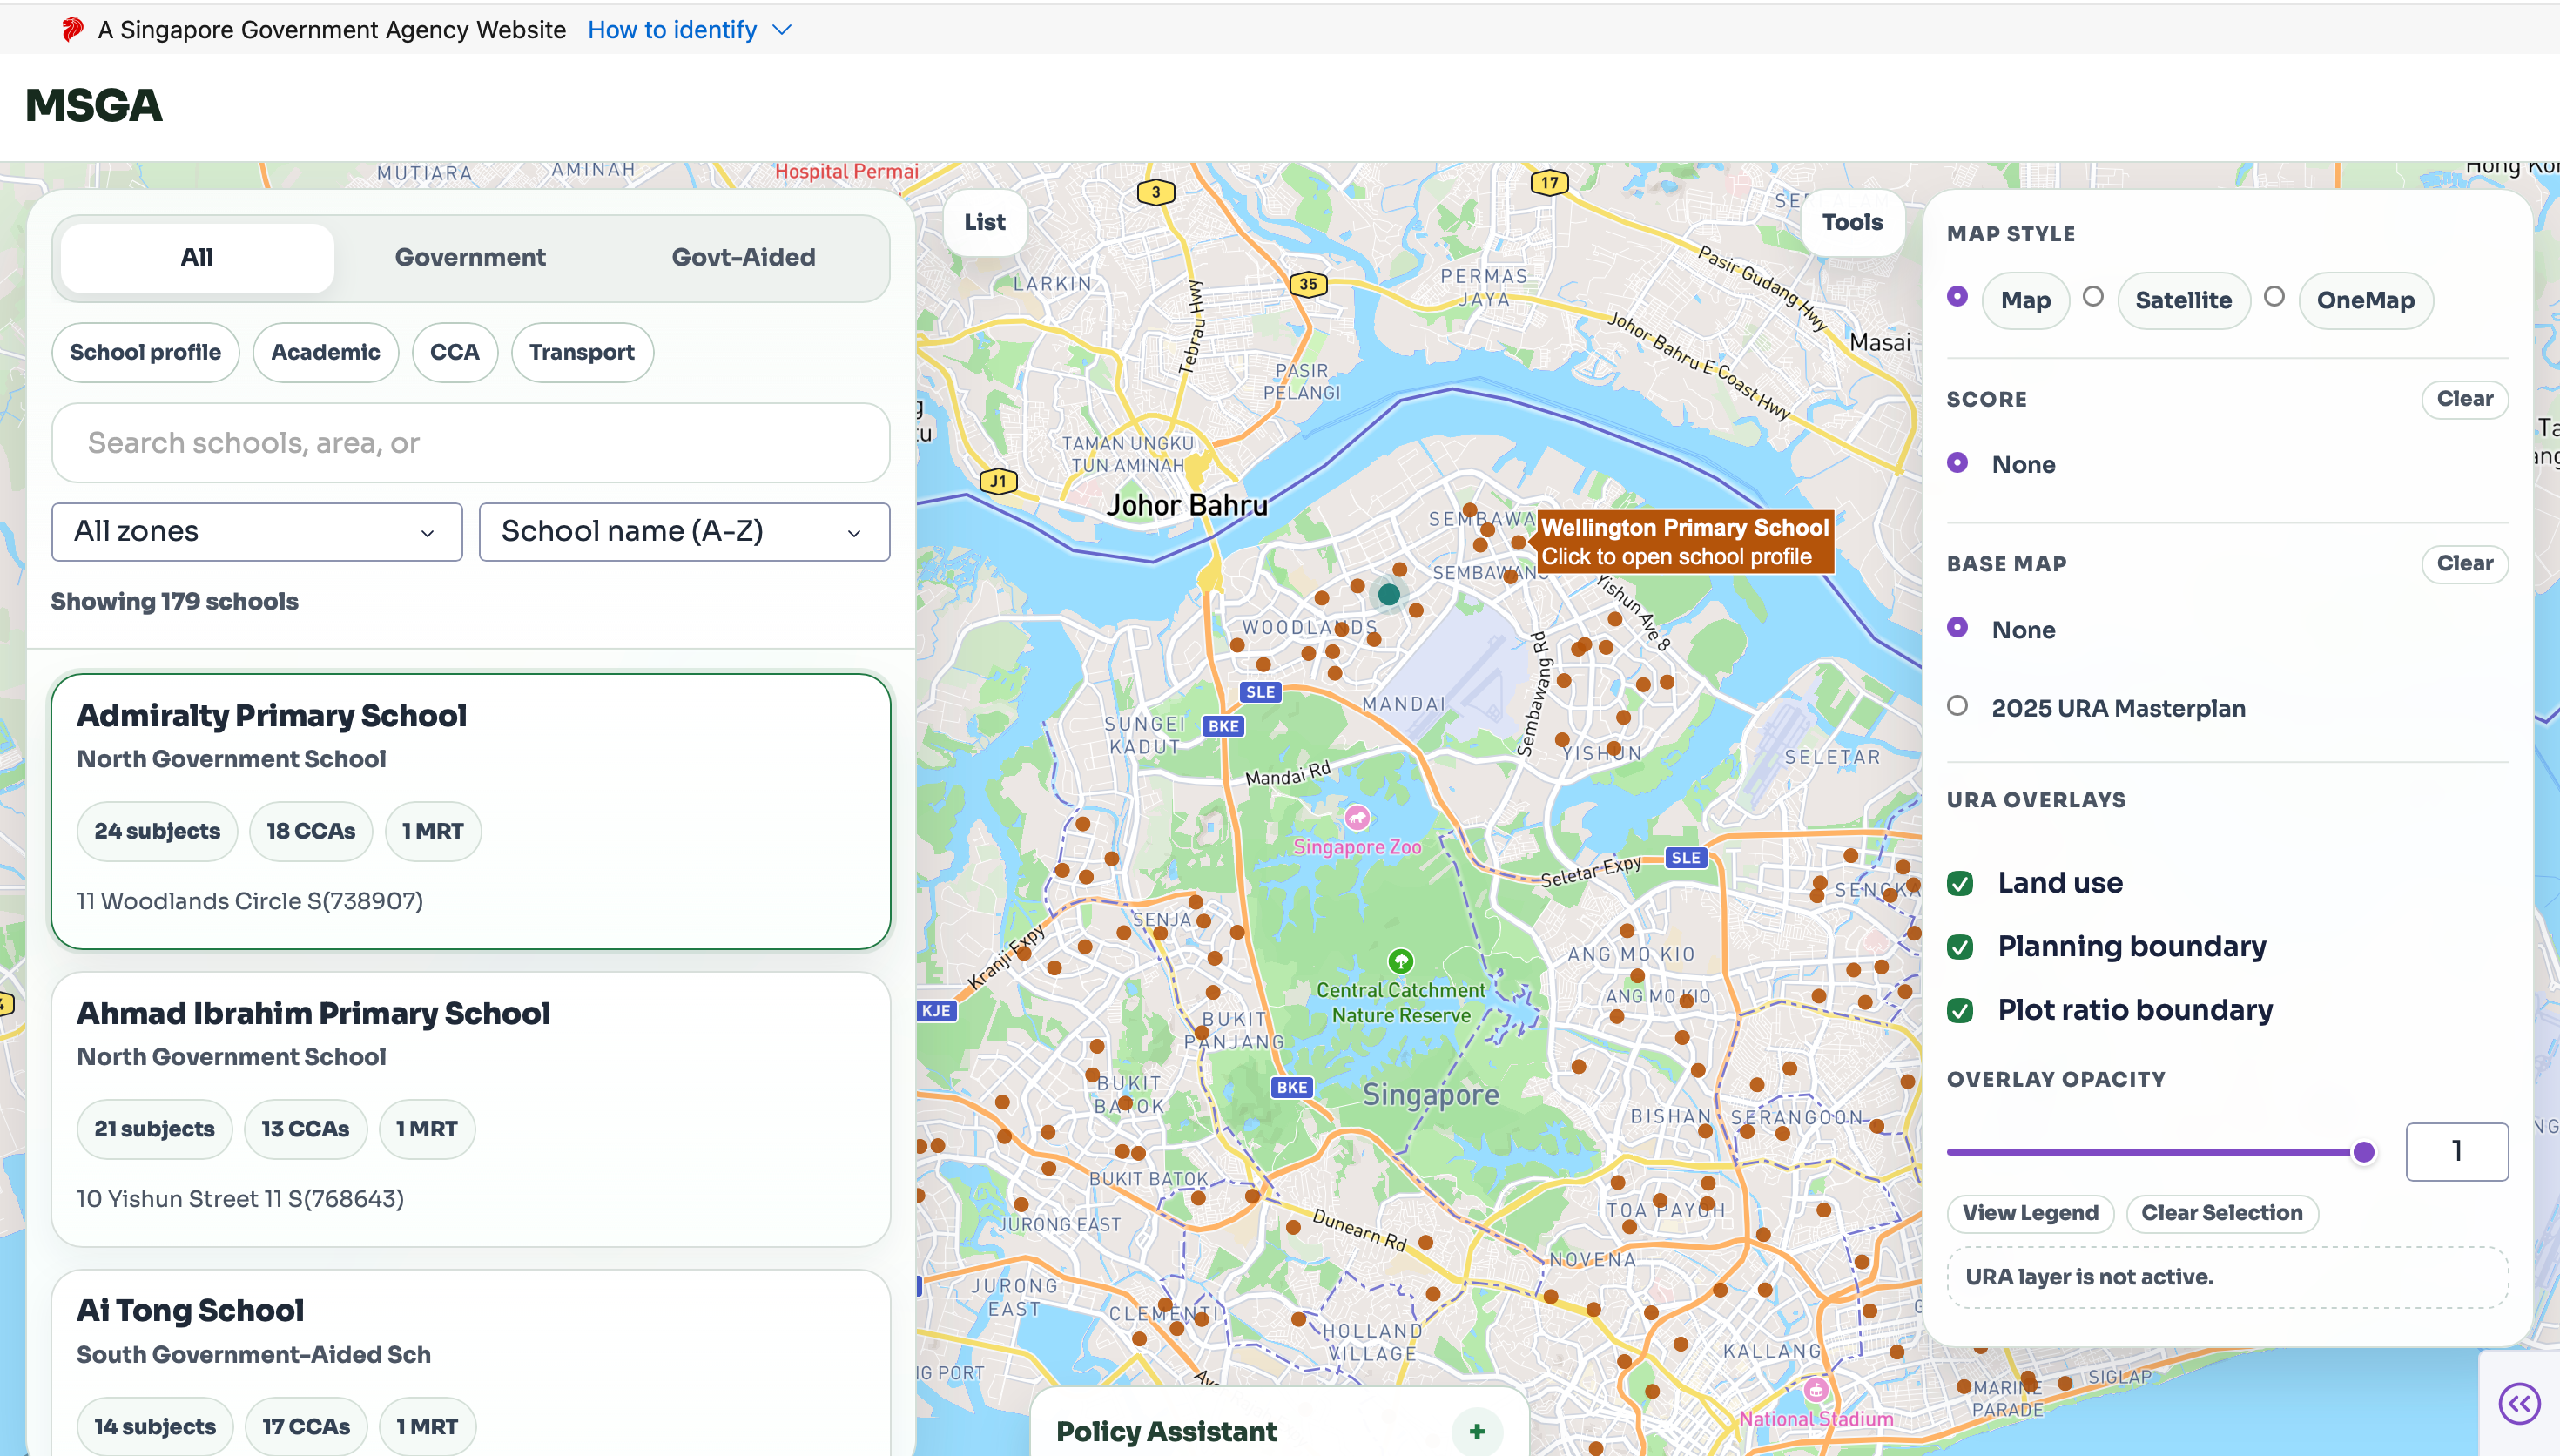Open the School name (A-Z) sort dropdown

684,532
